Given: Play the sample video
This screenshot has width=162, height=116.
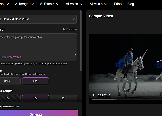Looking at the screenshot, I should tap(94, 95).
